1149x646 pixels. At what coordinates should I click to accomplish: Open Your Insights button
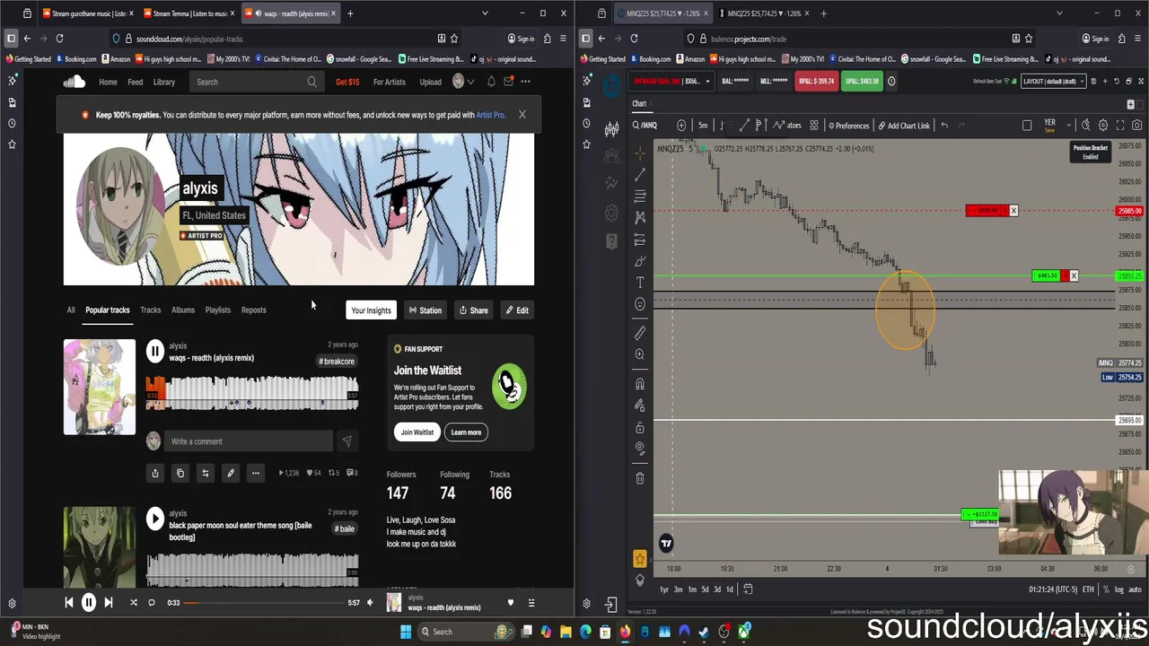point(371,310)
